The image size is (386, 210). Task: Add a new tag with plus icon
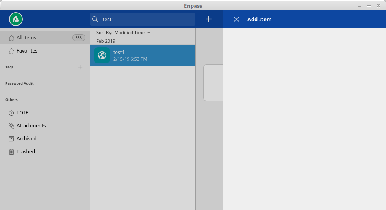[80, 67]
